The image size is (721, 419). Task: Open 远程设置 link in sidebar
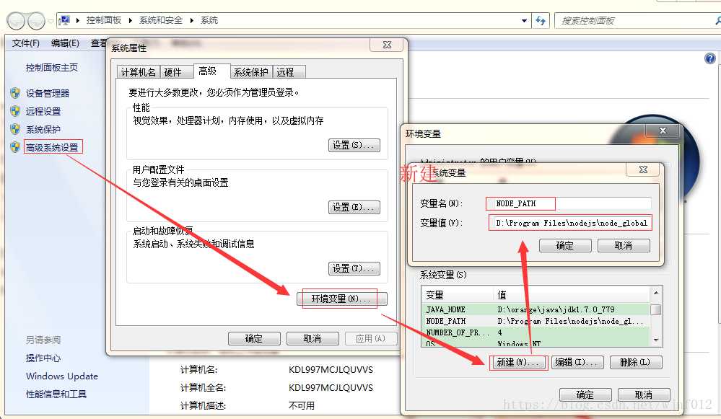coord(43,111)
